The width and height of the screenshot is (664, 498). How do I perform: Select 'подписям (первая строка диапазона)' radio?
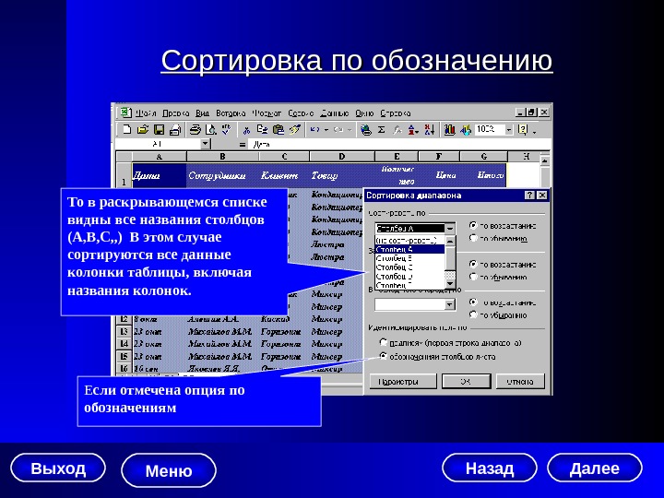pos(384,342)
